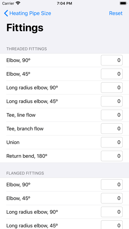Select threaded Elbow, 45º quantity field
The height and width of the screenshot is (229, 129).
(x=112, y=74)
